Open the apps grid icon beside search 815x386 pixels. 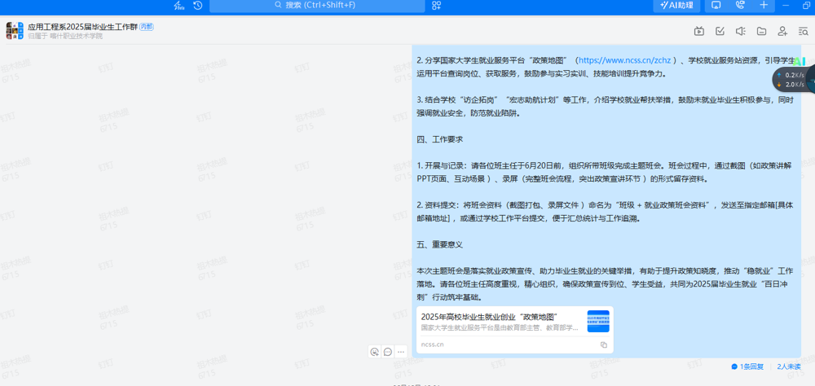tap(437, 6)
